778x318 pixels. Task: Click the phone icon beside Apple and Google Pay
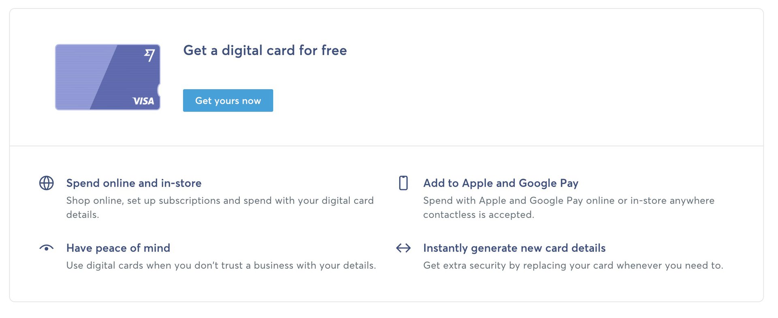tap(403, 183)
